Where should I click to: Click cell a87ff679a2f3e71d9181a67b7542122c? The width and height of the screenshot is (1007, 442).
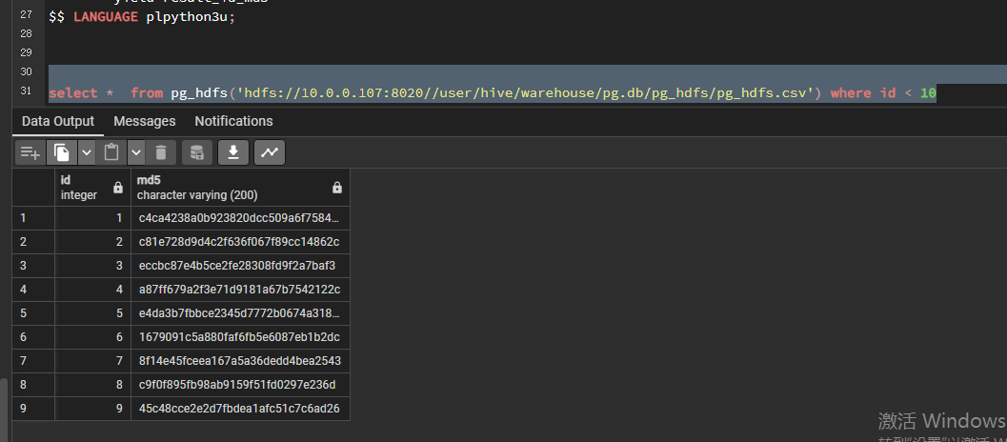241,290
